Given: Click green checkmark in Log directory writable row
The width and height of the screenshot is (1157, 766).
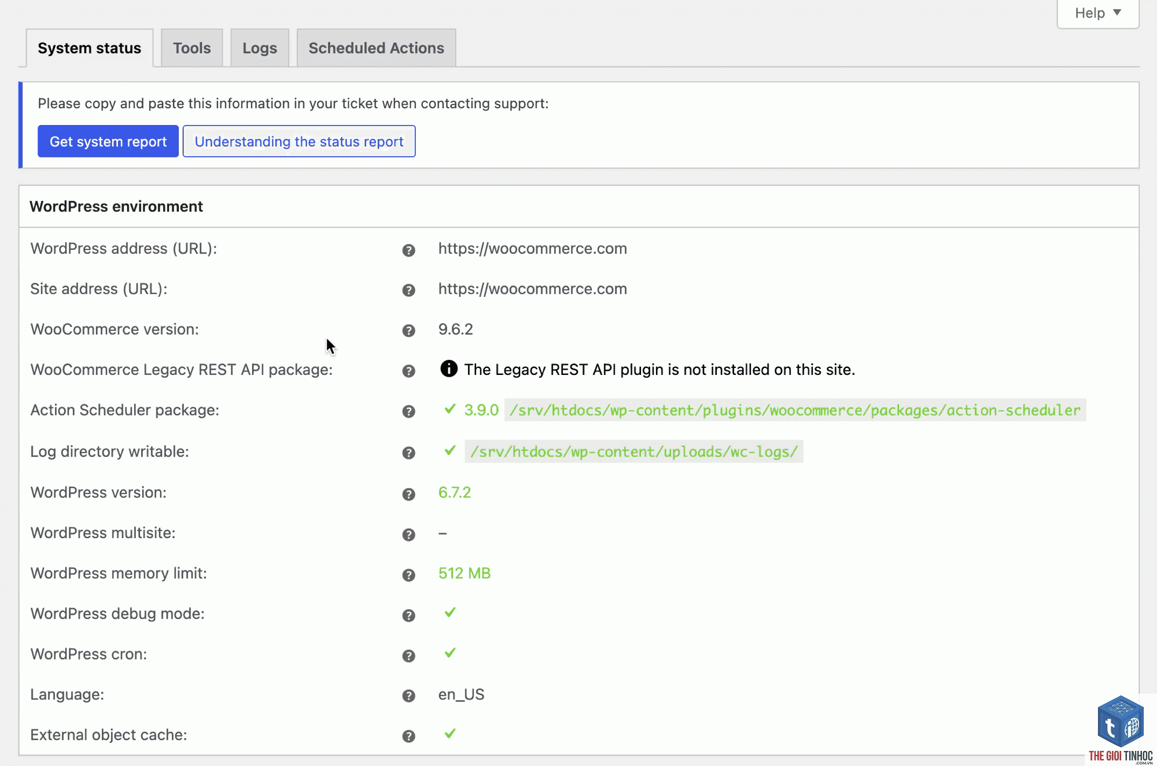Looking at the screenshot, I should [x=450, y=450].
